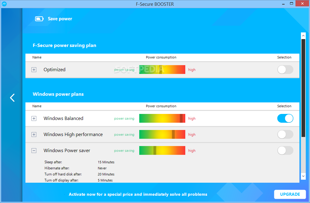Turn off the Windows Balanced toggle
The height and width of the screenshot is (203, 310).
point(285,118)
